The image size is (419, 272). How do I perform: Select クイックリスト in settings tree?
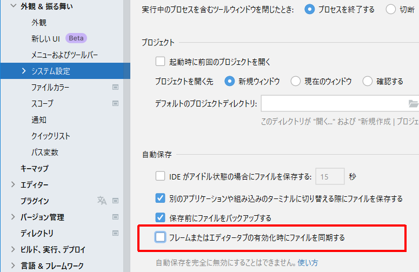pyautogui.click(x=51, y=136)
